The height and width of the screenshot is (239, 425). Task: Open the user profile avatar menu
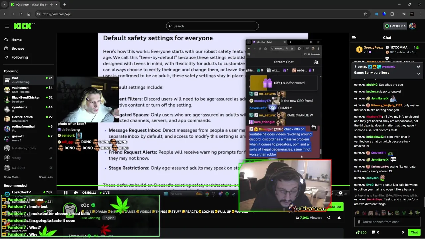tap(412, 26)
